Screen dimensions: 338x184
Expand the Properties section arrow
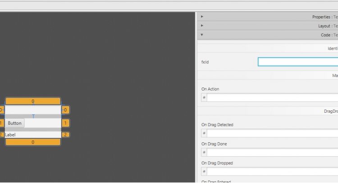202,17
